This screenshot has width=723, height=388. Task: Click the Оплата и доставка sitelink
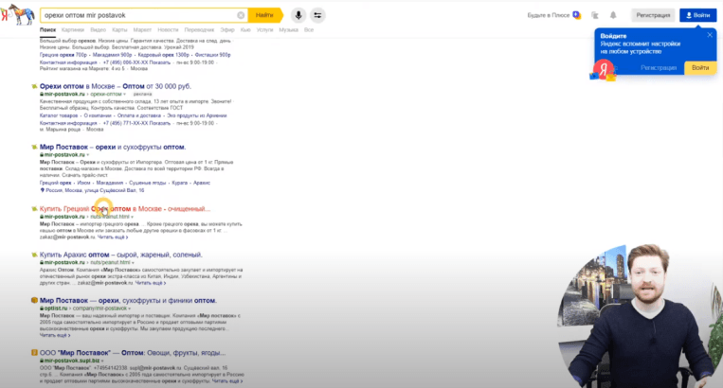pos(139,115)
